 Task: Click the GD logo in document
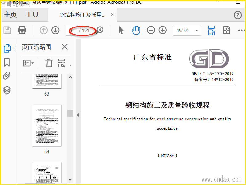click(x=209, y=59)
